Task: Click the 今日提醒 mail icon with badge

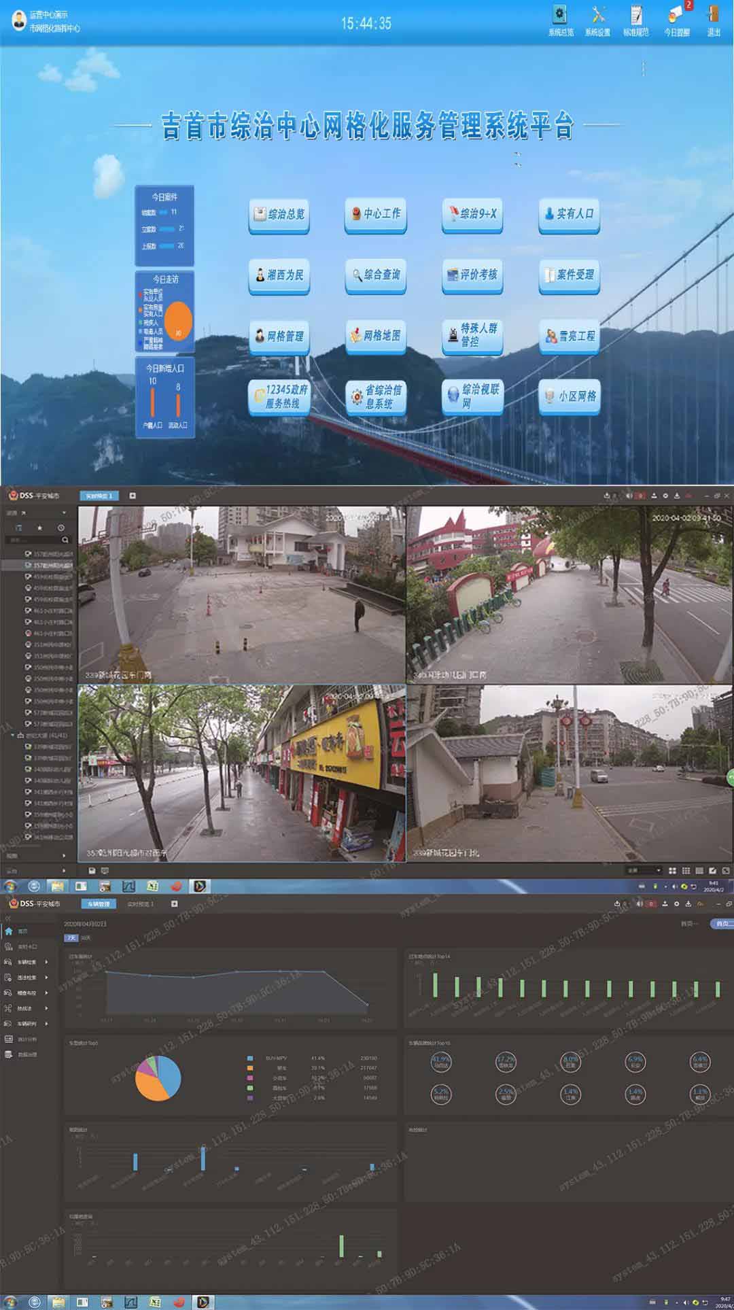Action: coord(676,16)
